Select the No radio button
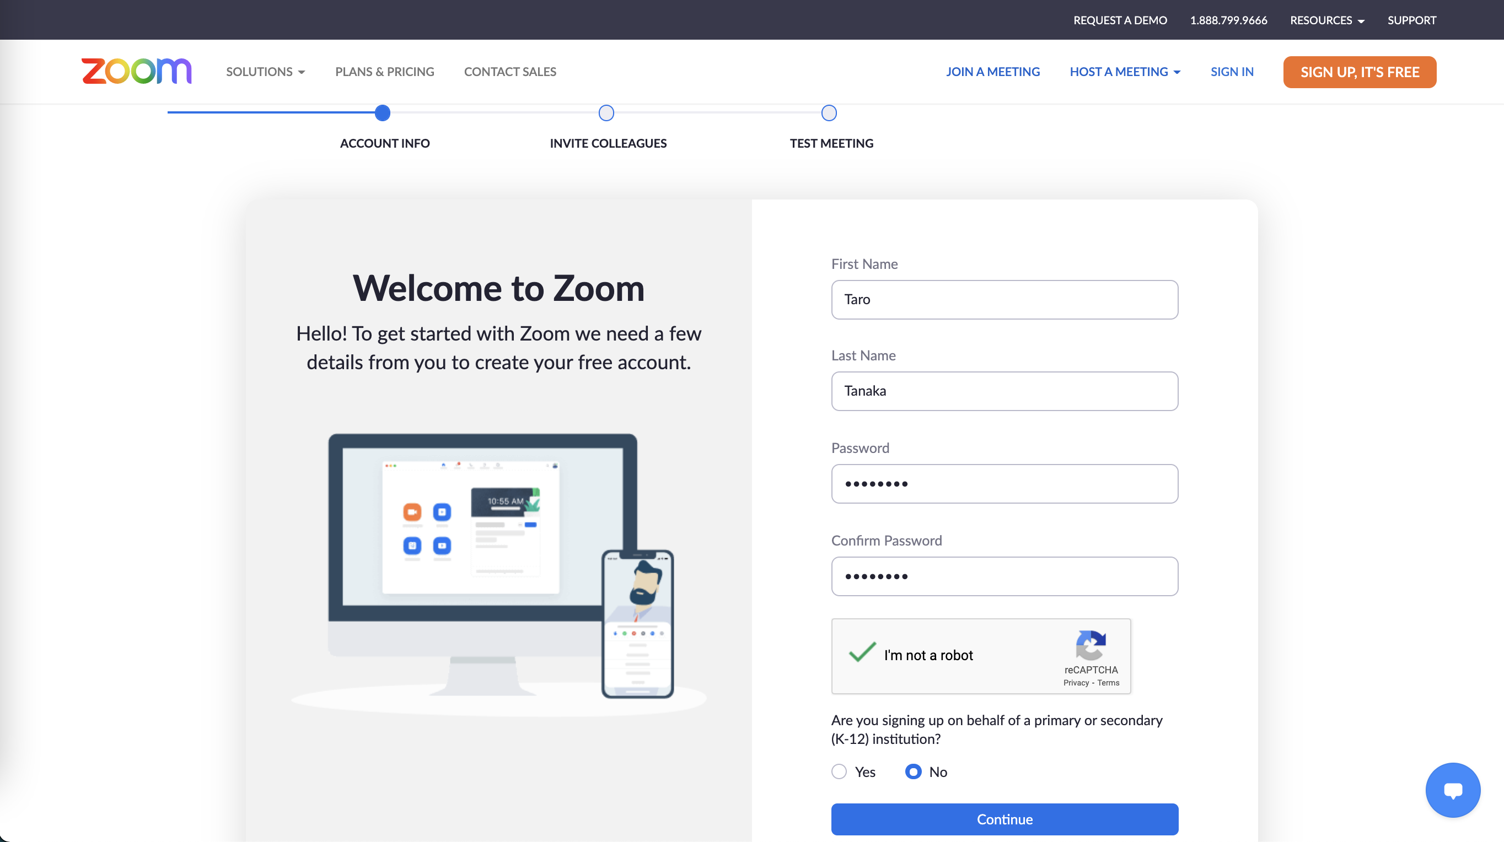Viewport: 1504px width, 842px height. tap(913, 771)
